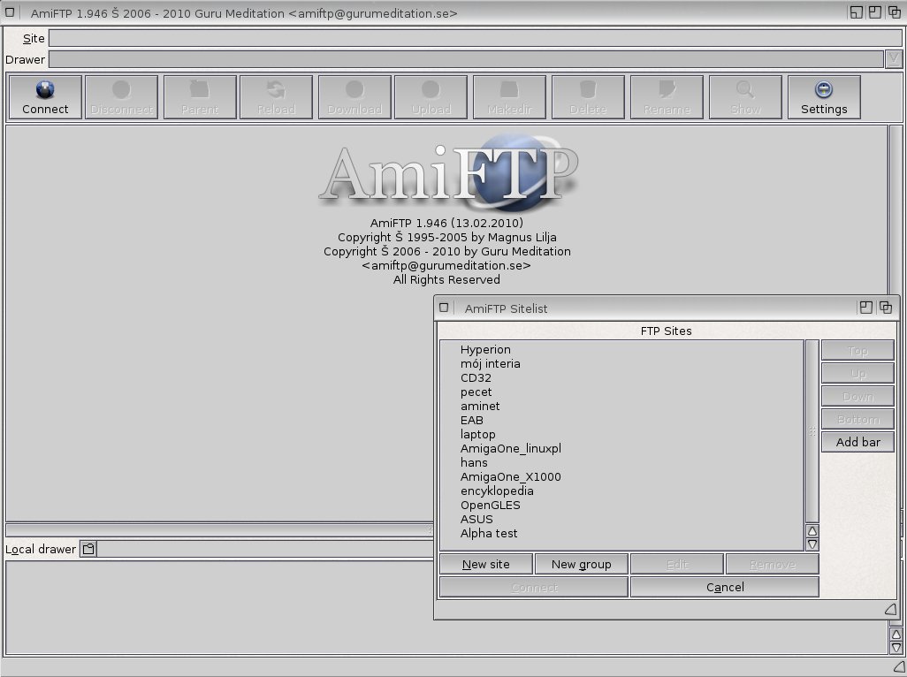Click main AmiFTP window zoom gadget
Viewport: 907px width, 677px height.
pos(875,12)
